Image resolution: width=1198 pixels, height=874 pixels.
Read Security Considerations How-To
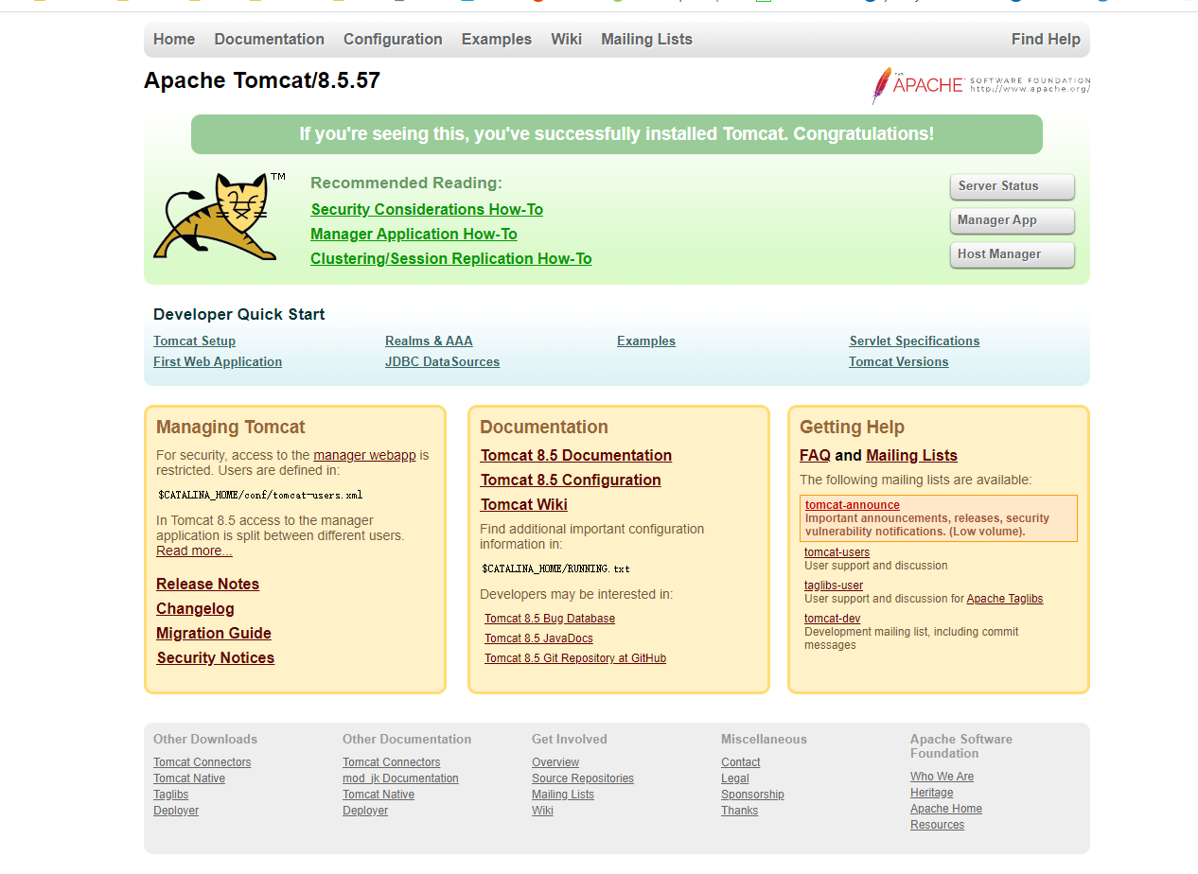[x=427, y=209]
